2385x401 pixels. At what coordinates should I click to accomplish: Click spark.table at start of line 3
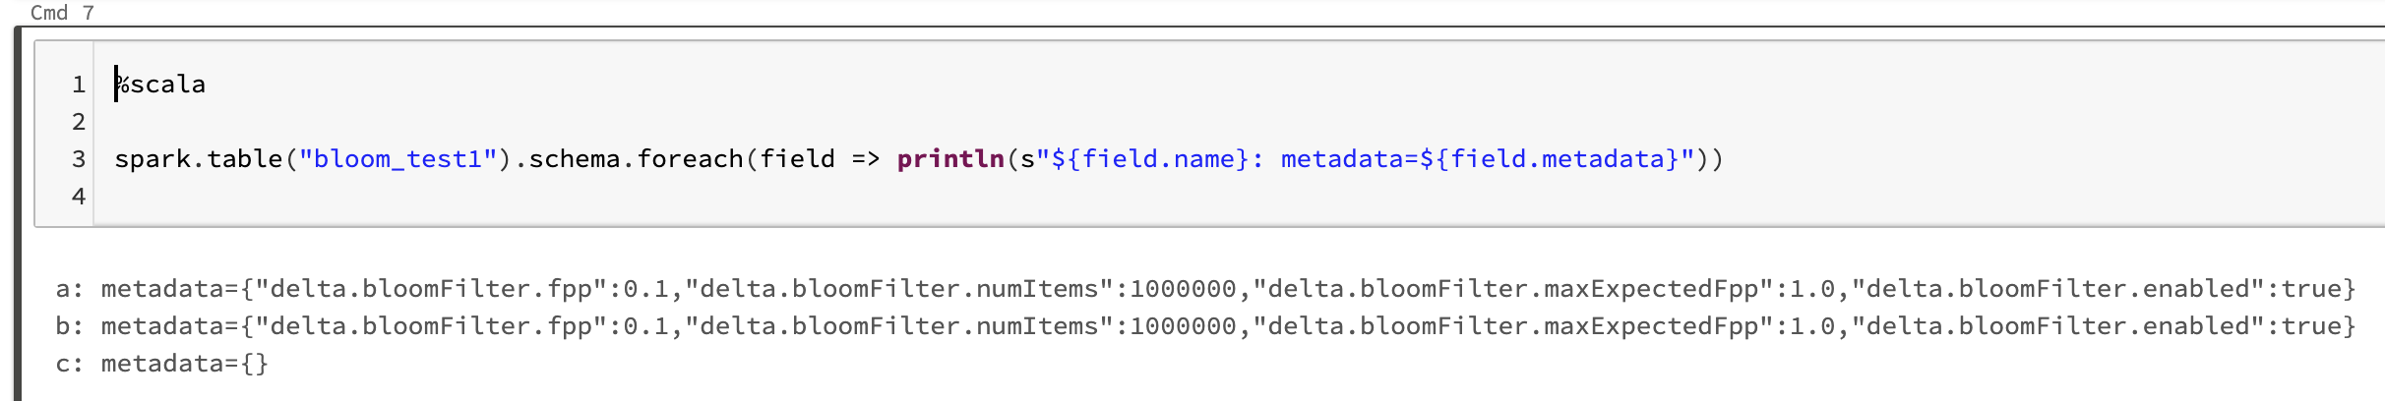tap(199, 159)
